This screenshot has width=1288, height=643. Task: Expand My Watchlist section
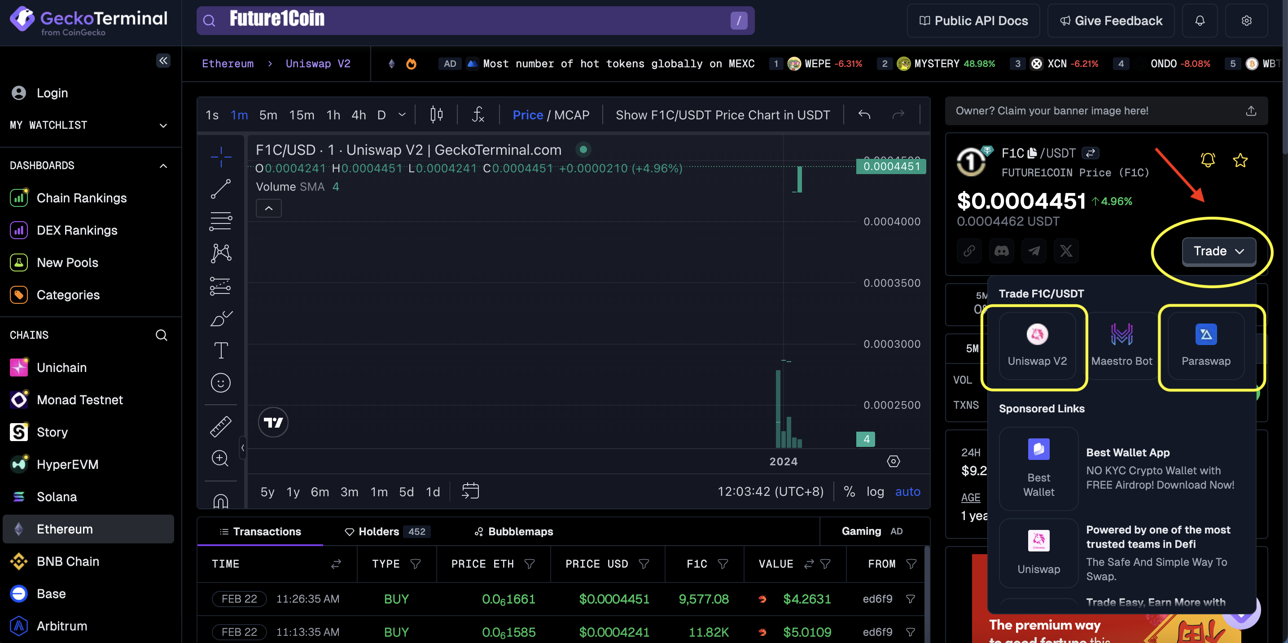(163, 125)
